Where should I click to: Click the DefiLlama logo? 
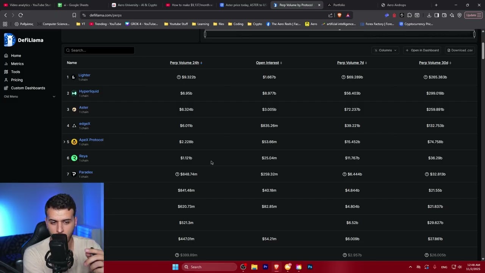pyautogui.click(x=24, y=40)
